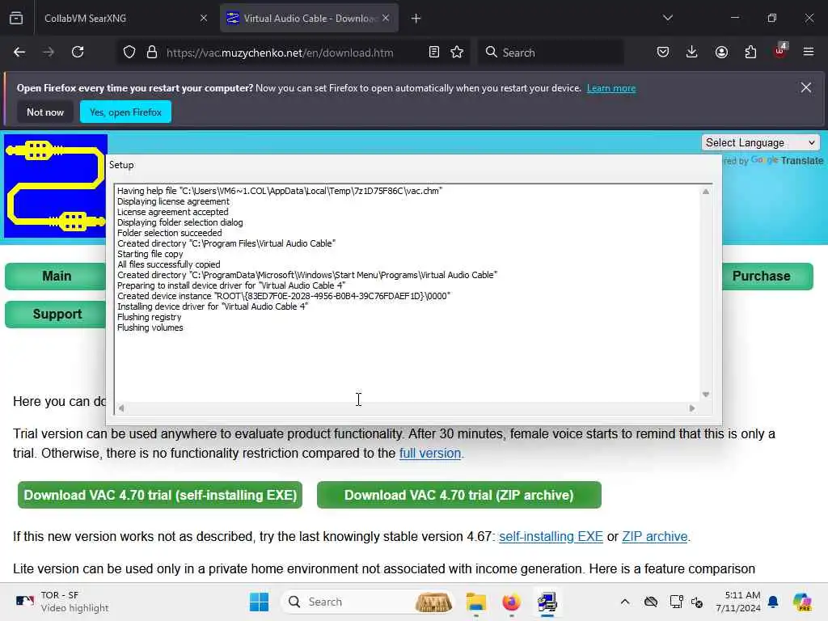
Task: List all tabs dropdown arrow
Action: click(667, 18)
